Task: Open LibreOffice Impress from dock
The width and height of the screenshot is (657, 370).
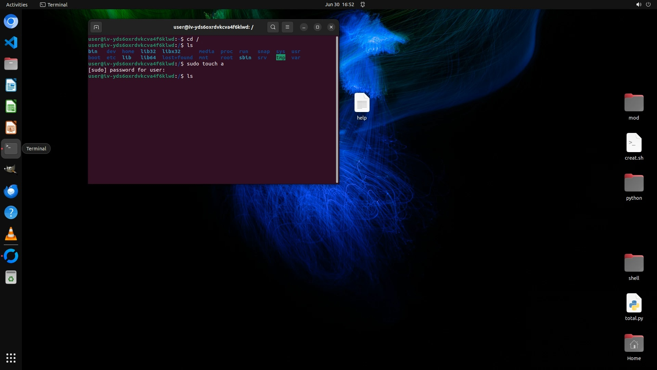Action: point(11,128)
